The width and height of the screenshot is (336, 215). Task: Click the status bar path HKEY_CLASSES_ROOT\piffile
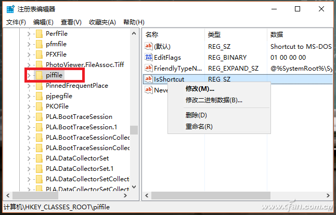tap(57, 207)
